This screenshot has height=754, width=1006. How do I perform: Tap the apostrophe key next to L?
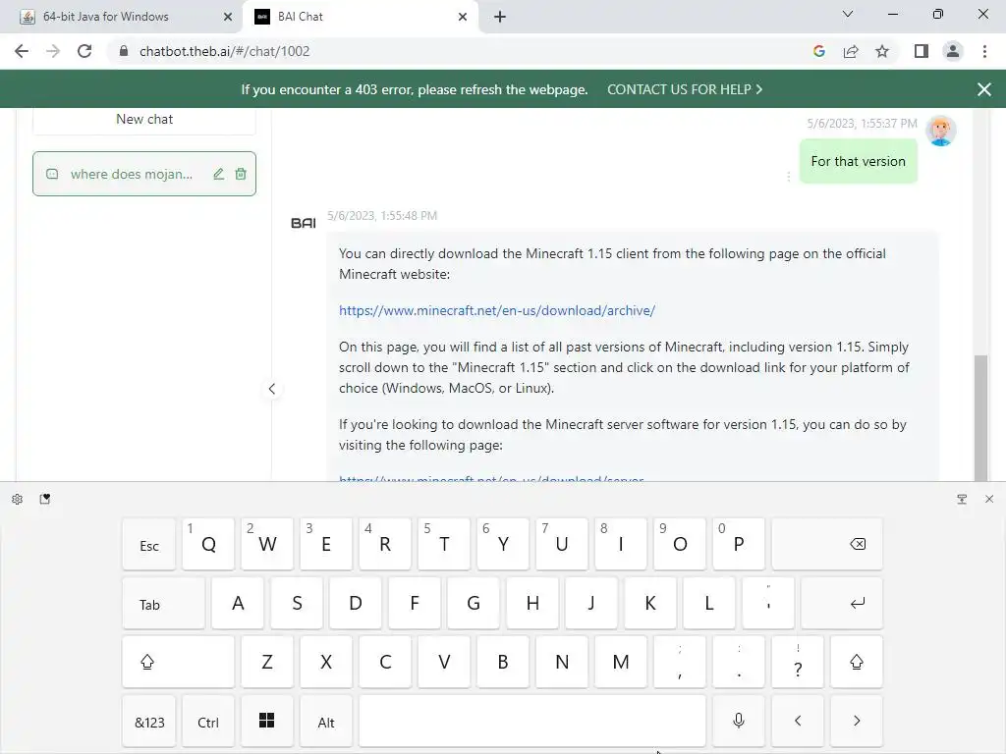click(x=768, y=603)
